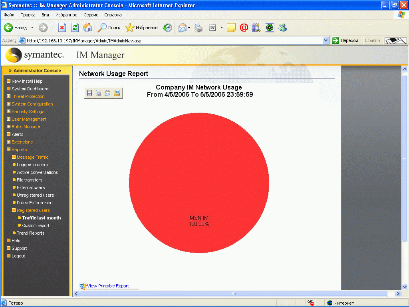This screenshot has width=409, height=307.
Task: Stop page loading with red X icon
Action: coord(62,28)
